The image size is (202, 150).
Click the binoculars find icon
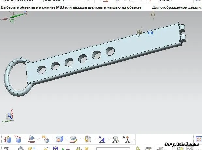(x=6, y=148)
